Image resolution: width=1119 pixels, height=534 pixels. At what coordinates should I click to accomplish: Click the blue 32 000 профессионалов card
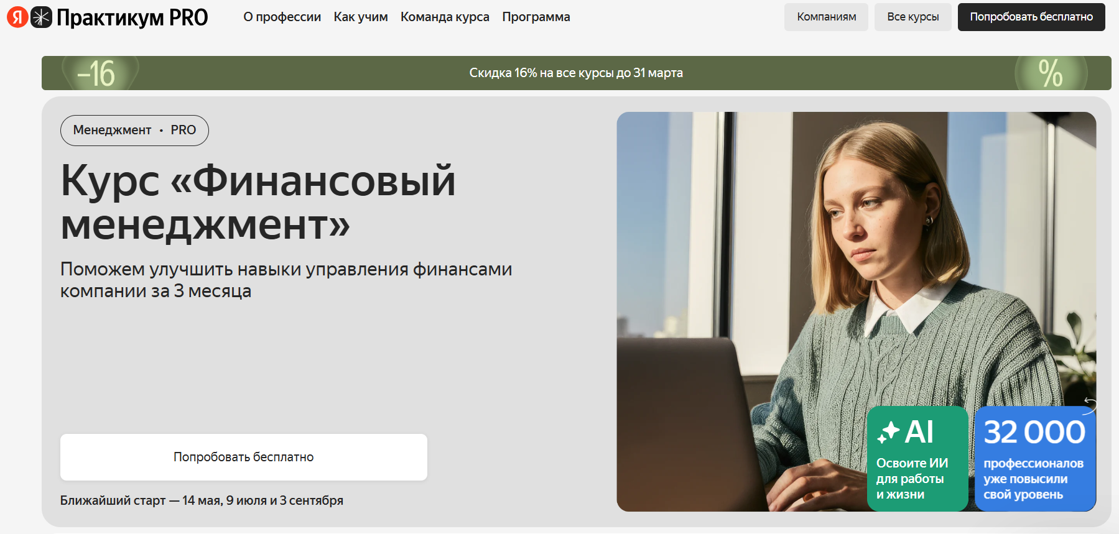pyautogui.click(x=1035, y=459)
